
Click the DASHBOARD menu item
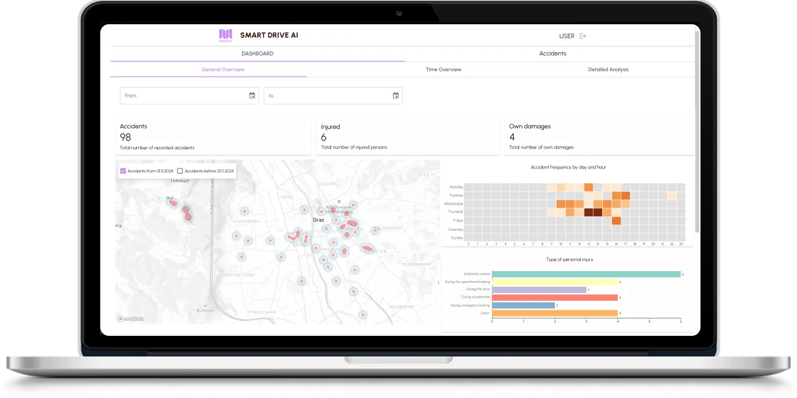[x=258, y=53]
